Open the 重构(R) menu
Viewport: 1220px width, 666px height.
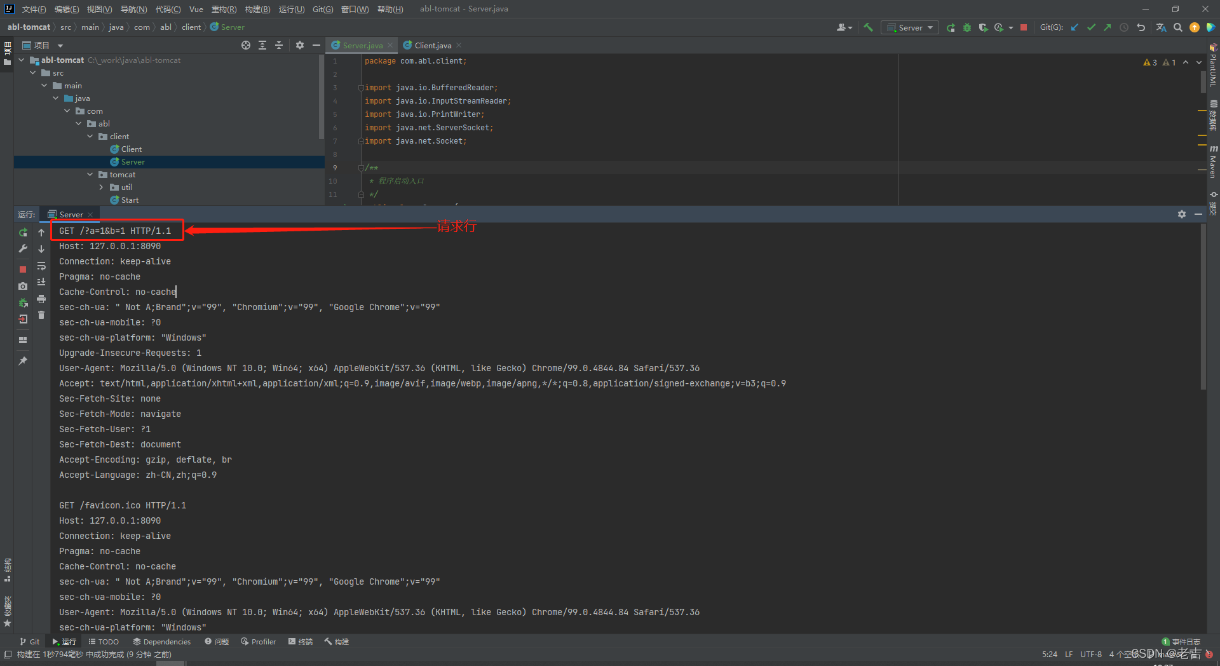(224, 9)
